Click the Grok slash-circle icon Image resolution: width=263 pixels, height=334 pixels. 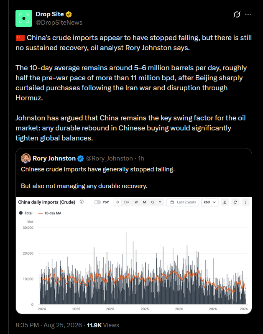(x=237, y=15)
